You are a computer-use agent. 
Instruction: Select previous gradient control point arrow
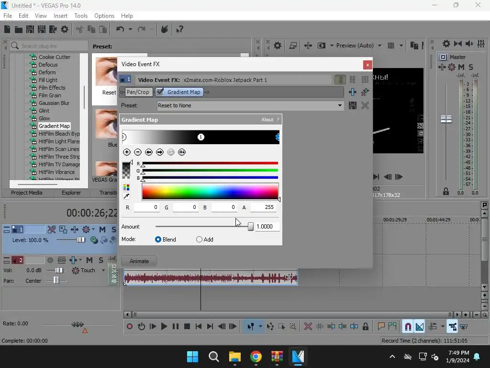tap(149, 152)
